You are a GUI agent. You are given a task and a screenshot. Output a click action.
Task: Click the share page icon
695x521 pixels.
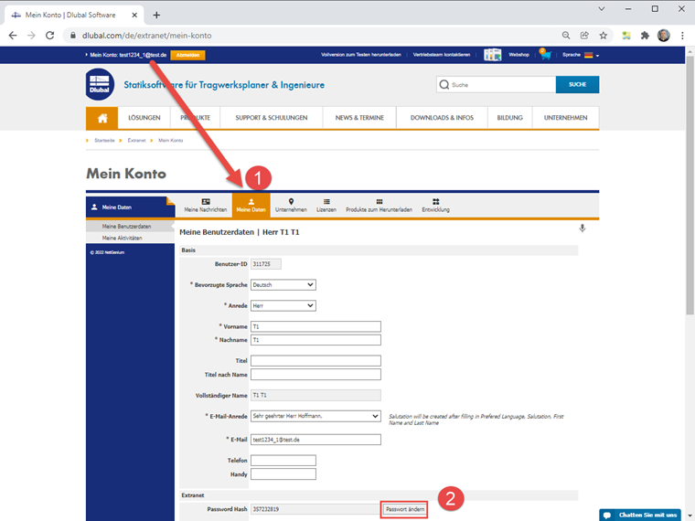point(584,36)
